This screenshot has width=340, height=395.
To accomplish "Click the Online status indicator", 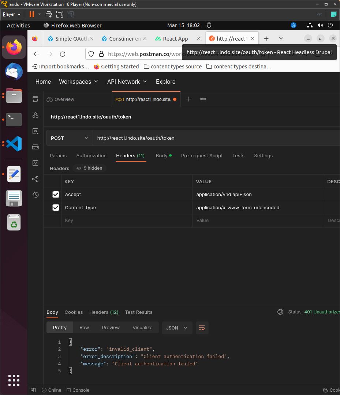I will coord(51,390).
